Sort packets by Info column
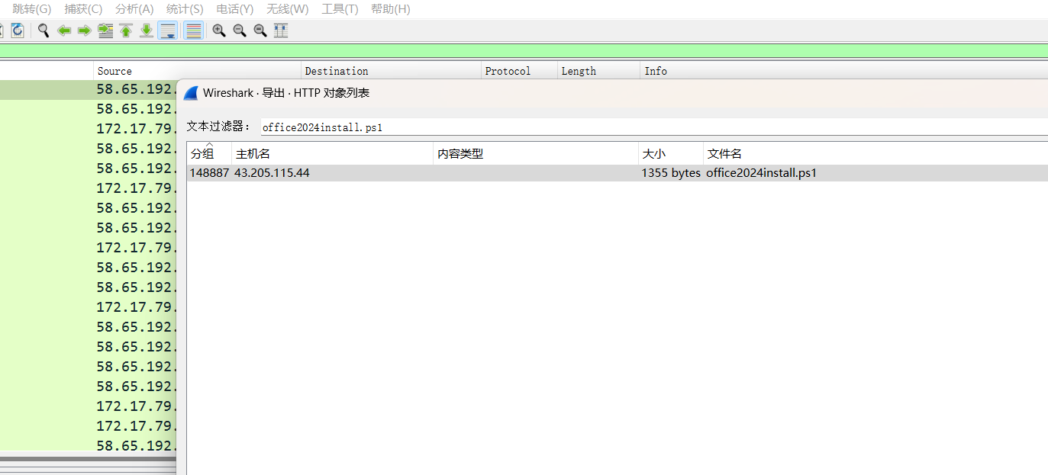The width and height of the screenshot is (1048, 475). point(843,71)
